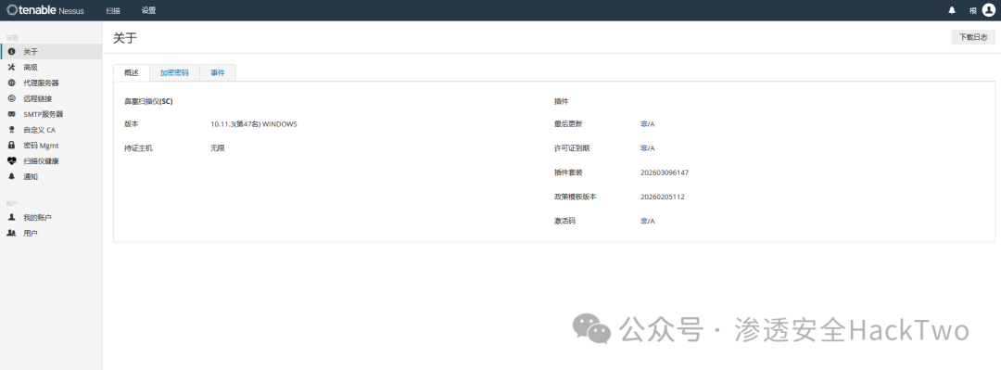Image resolution: width=1001 pixels, height=370 pixels.
Task: Click the 通知 bell icon in sidebar
Action: pyautogui.click(x=11, y=176)
